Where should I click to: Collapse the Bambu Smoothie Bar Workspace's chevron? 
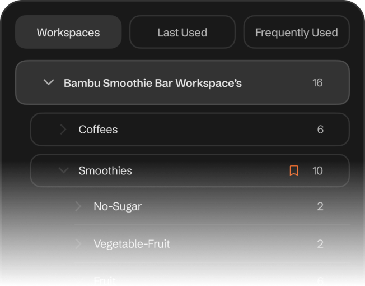[x=49, y=82]
